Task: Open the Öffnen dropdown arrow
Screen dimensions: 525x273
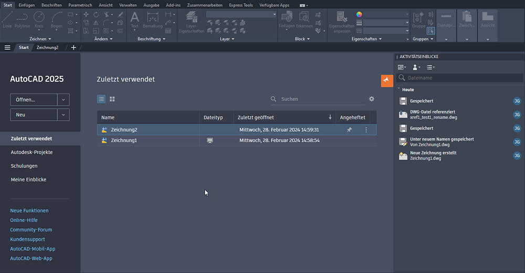Action: coord(64,100)
